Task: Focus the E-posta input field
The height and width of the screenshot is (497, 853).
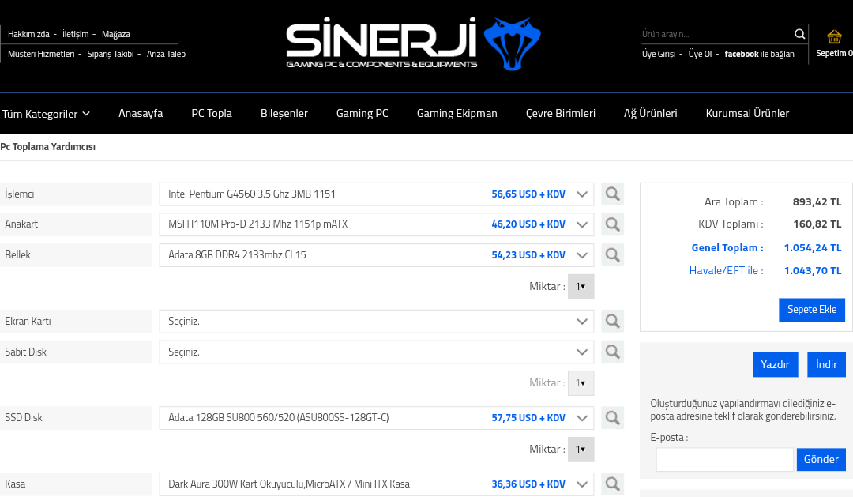Action: click(x=724, y=459)
